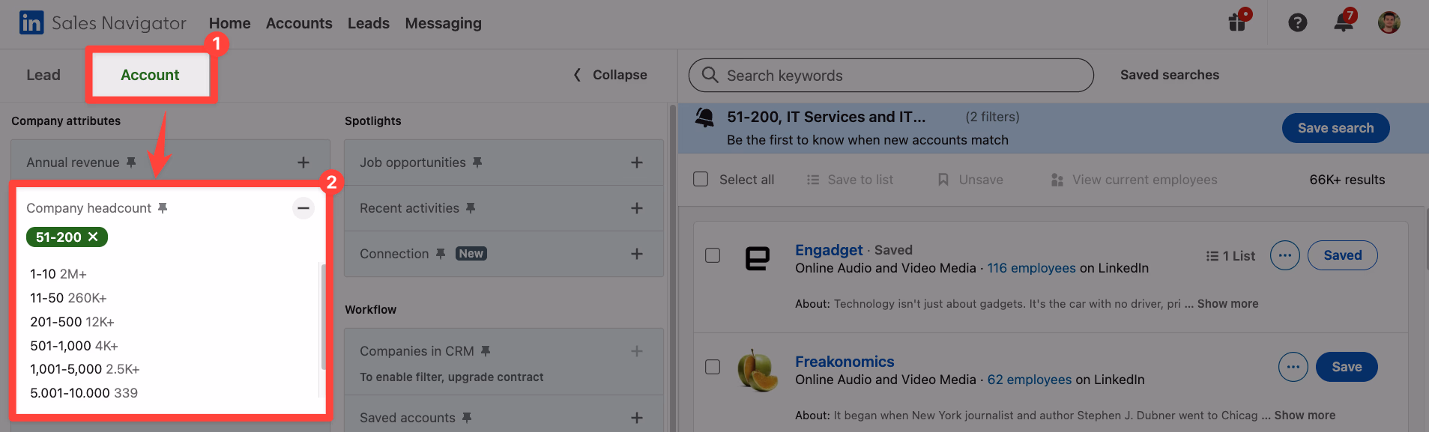Screen dimensions: 1429x432
Task: Click the pin icon next to Companies in CRM
Action: click(486, 351)
